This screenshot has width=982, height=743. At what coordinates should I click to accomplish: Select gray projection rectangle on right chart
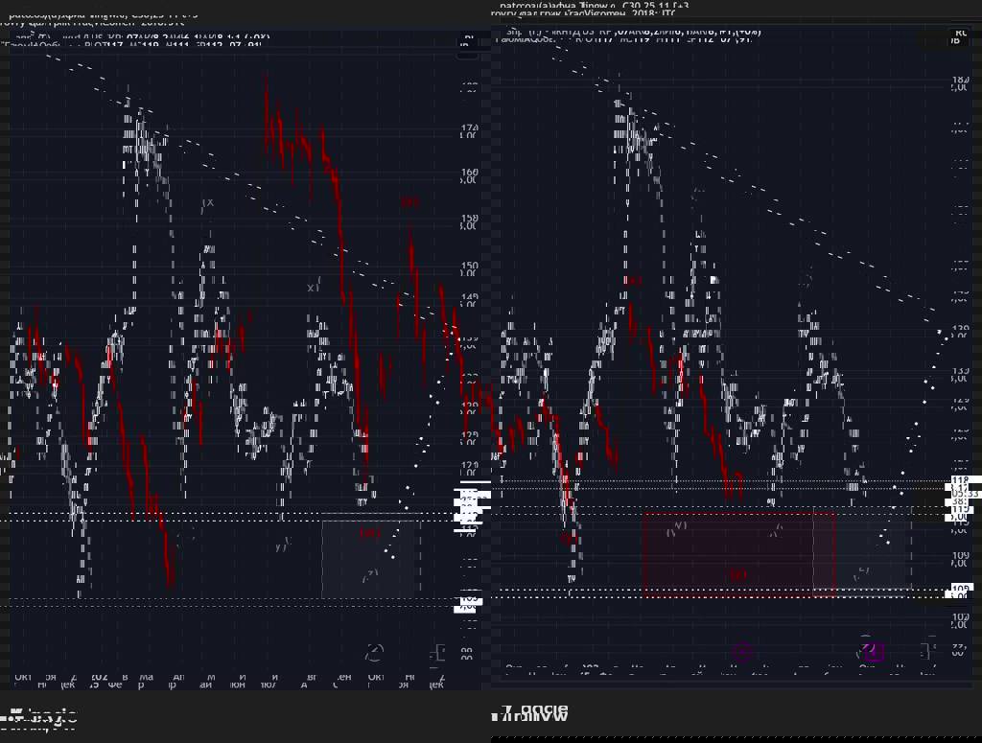pos(863,554)
